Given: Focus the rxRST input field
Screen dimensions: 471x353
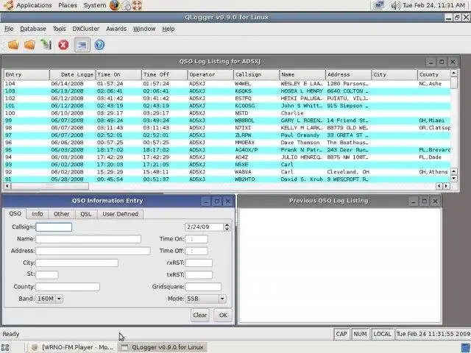Looking at the screenshot, I should pos(199,263).
